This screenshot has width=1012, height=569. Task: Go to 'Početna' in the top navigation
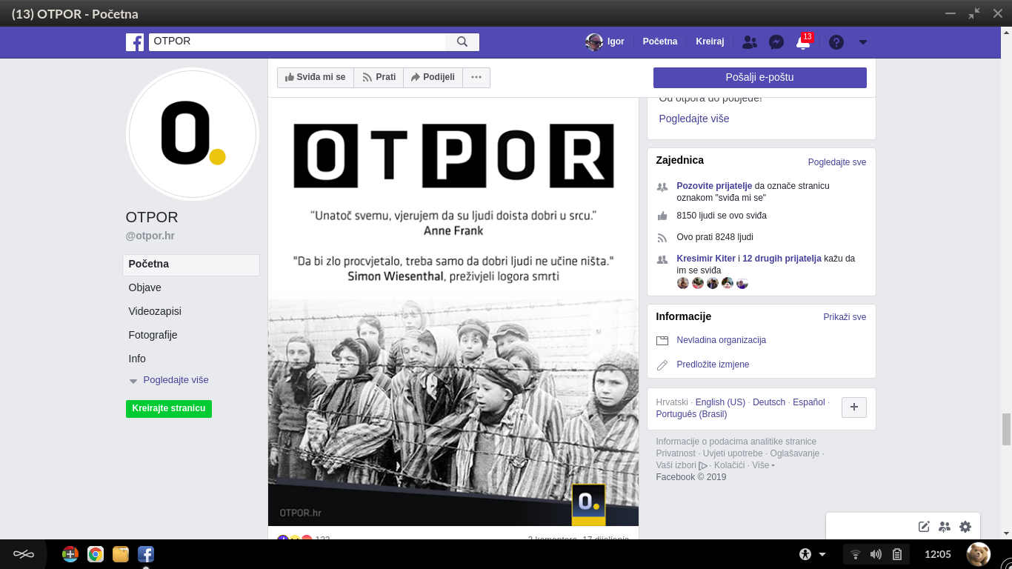659,41
